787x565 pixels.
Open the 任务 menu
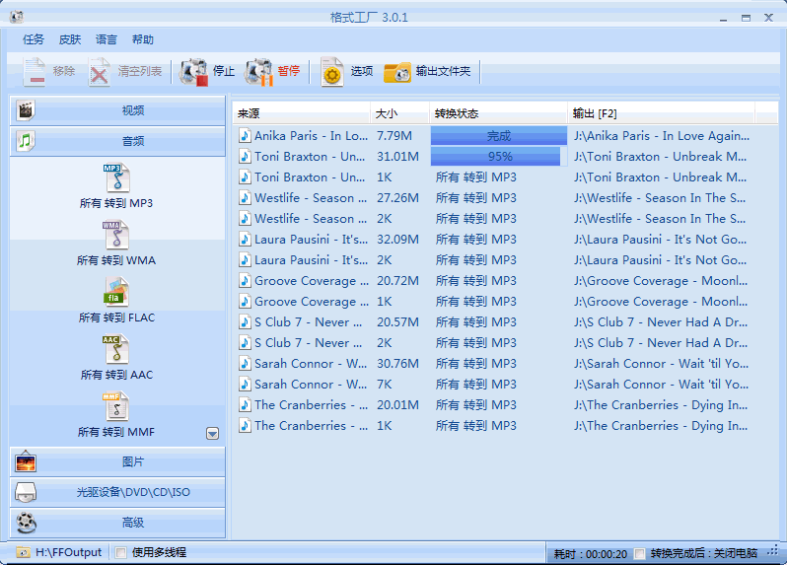[x=34, y=39]
